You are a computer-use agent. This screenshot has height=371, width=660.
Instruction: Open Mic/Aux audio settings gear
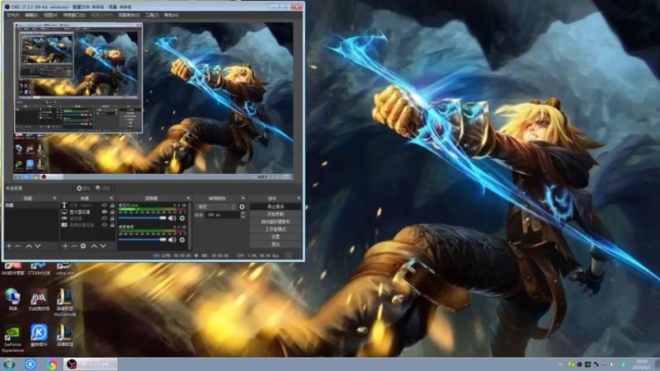182,218
